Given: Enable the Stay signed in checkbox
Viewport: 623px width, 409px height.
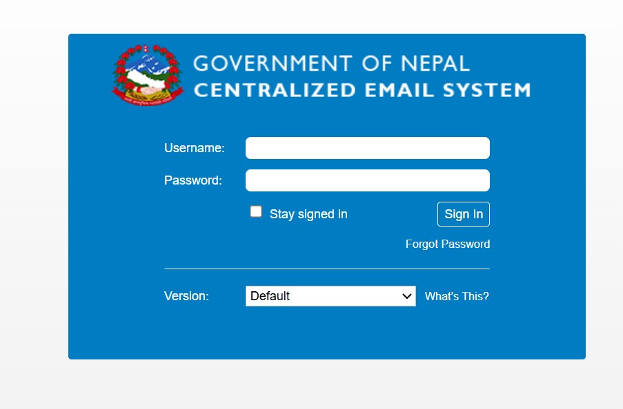Looking at the screenshot, I should (x=256, y=212).
